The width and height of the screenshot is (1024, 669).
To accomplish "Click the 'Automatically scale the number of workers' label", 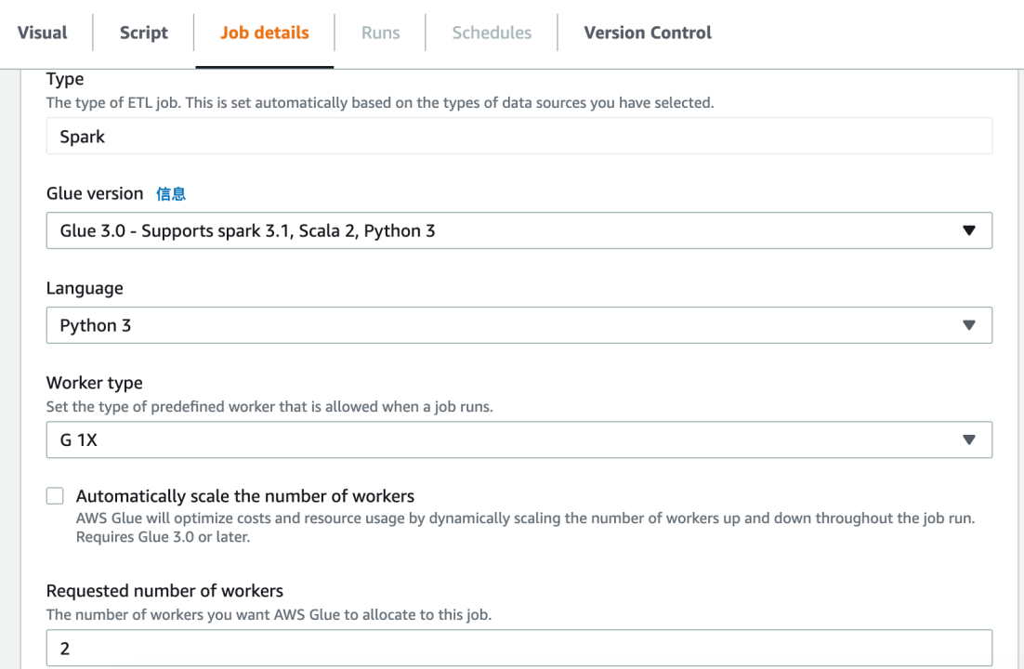I will point(245,496).
